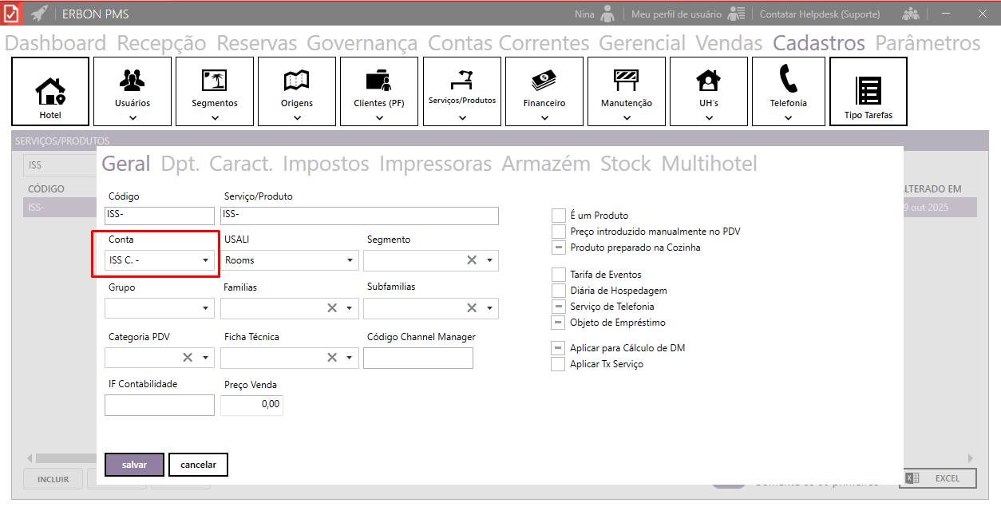Viewport: 1001px width, 507px height.
Task: Switch to the Impostos tab
Action: pyautogui.click(x=326, y=164)
